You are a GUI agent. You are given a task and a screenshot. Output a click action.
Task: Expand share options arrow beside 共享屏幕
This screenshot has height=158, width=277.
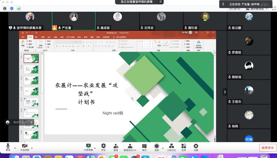tap(95, 148)
